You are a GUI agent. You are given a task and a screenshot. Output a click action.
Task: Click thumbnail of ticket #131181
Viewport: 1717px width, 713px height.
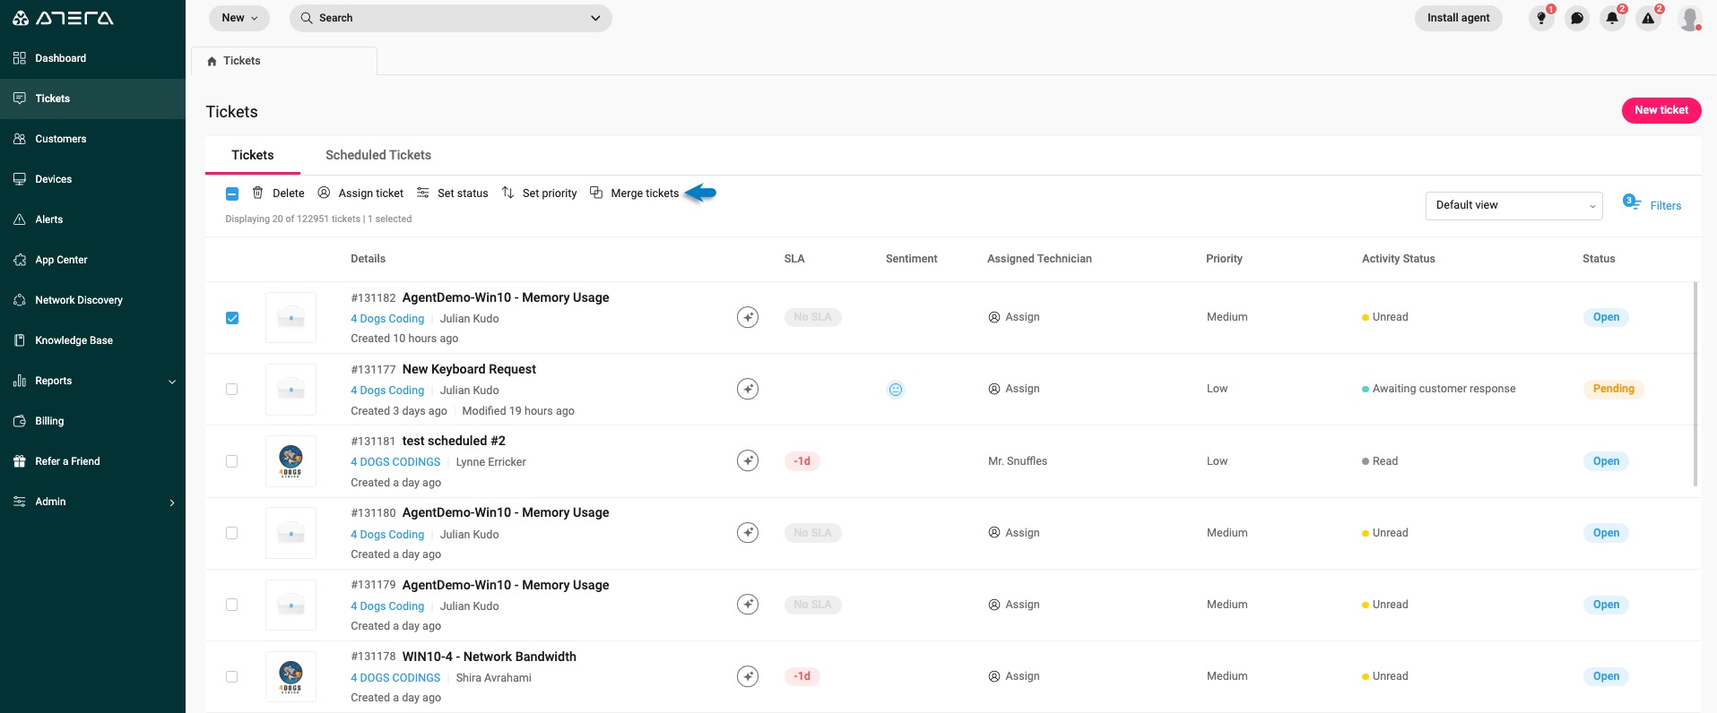coord(291,461)
